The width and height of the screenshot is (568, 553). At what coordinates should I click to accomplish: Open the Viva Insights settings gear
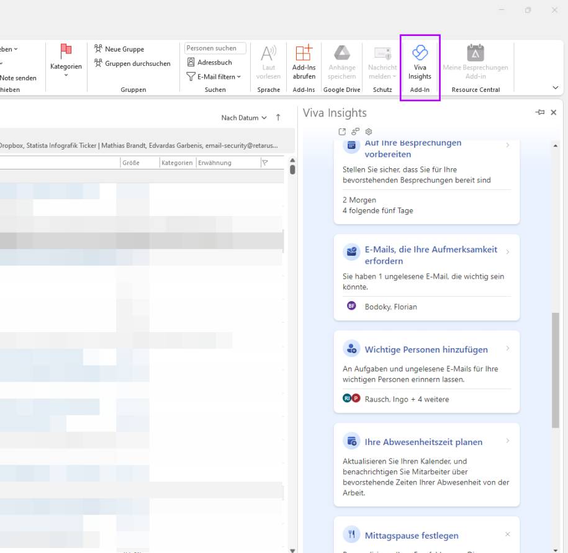pos(368,131)
